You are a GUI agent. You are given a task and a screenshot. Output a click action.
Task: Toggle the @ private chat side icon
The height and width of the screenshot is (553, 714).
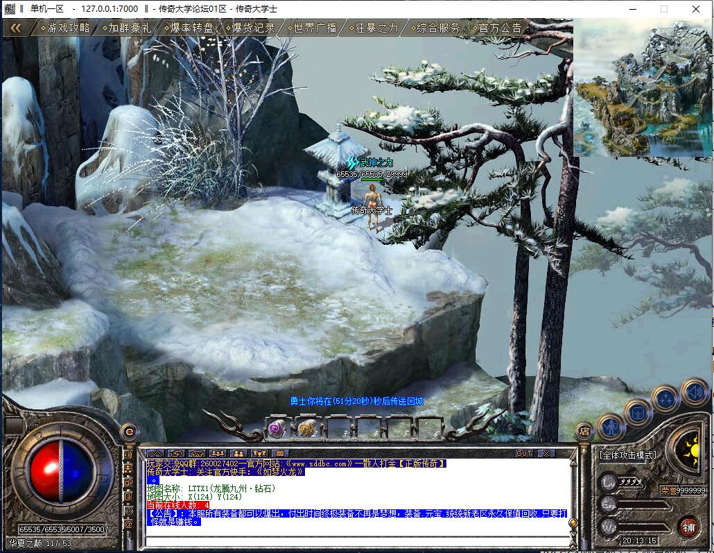129,525
